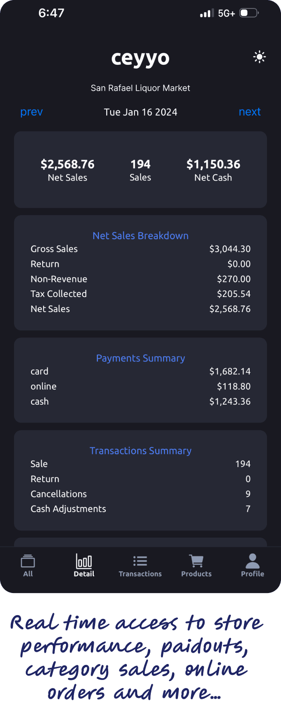Open the Transactions Summary header
The image size is (281, 703).
(140, 451)
